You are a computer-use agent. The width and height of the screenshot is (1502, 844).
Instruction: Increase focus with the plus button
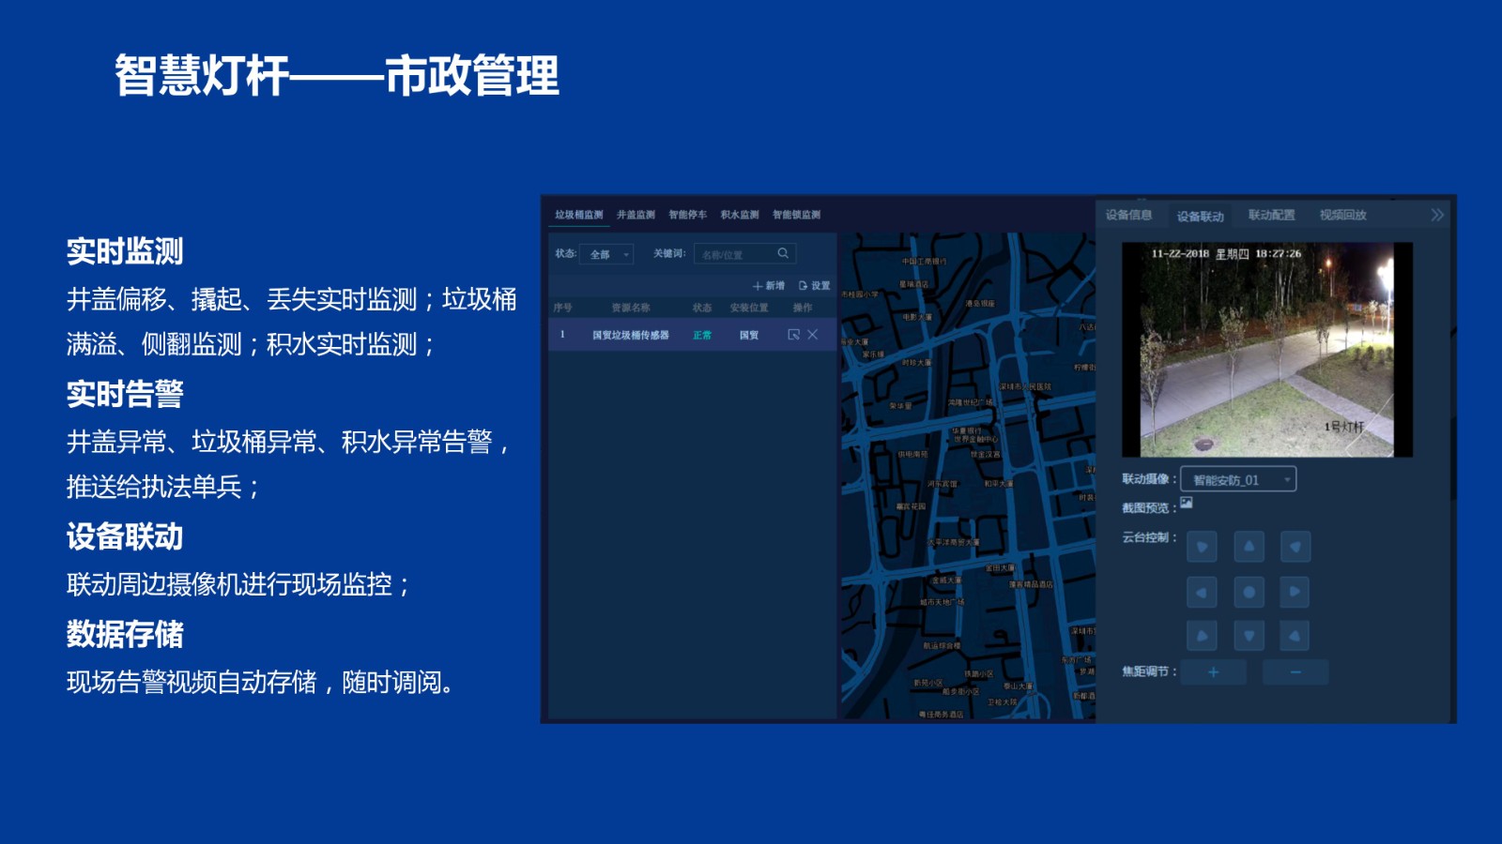pos(1213,672)
